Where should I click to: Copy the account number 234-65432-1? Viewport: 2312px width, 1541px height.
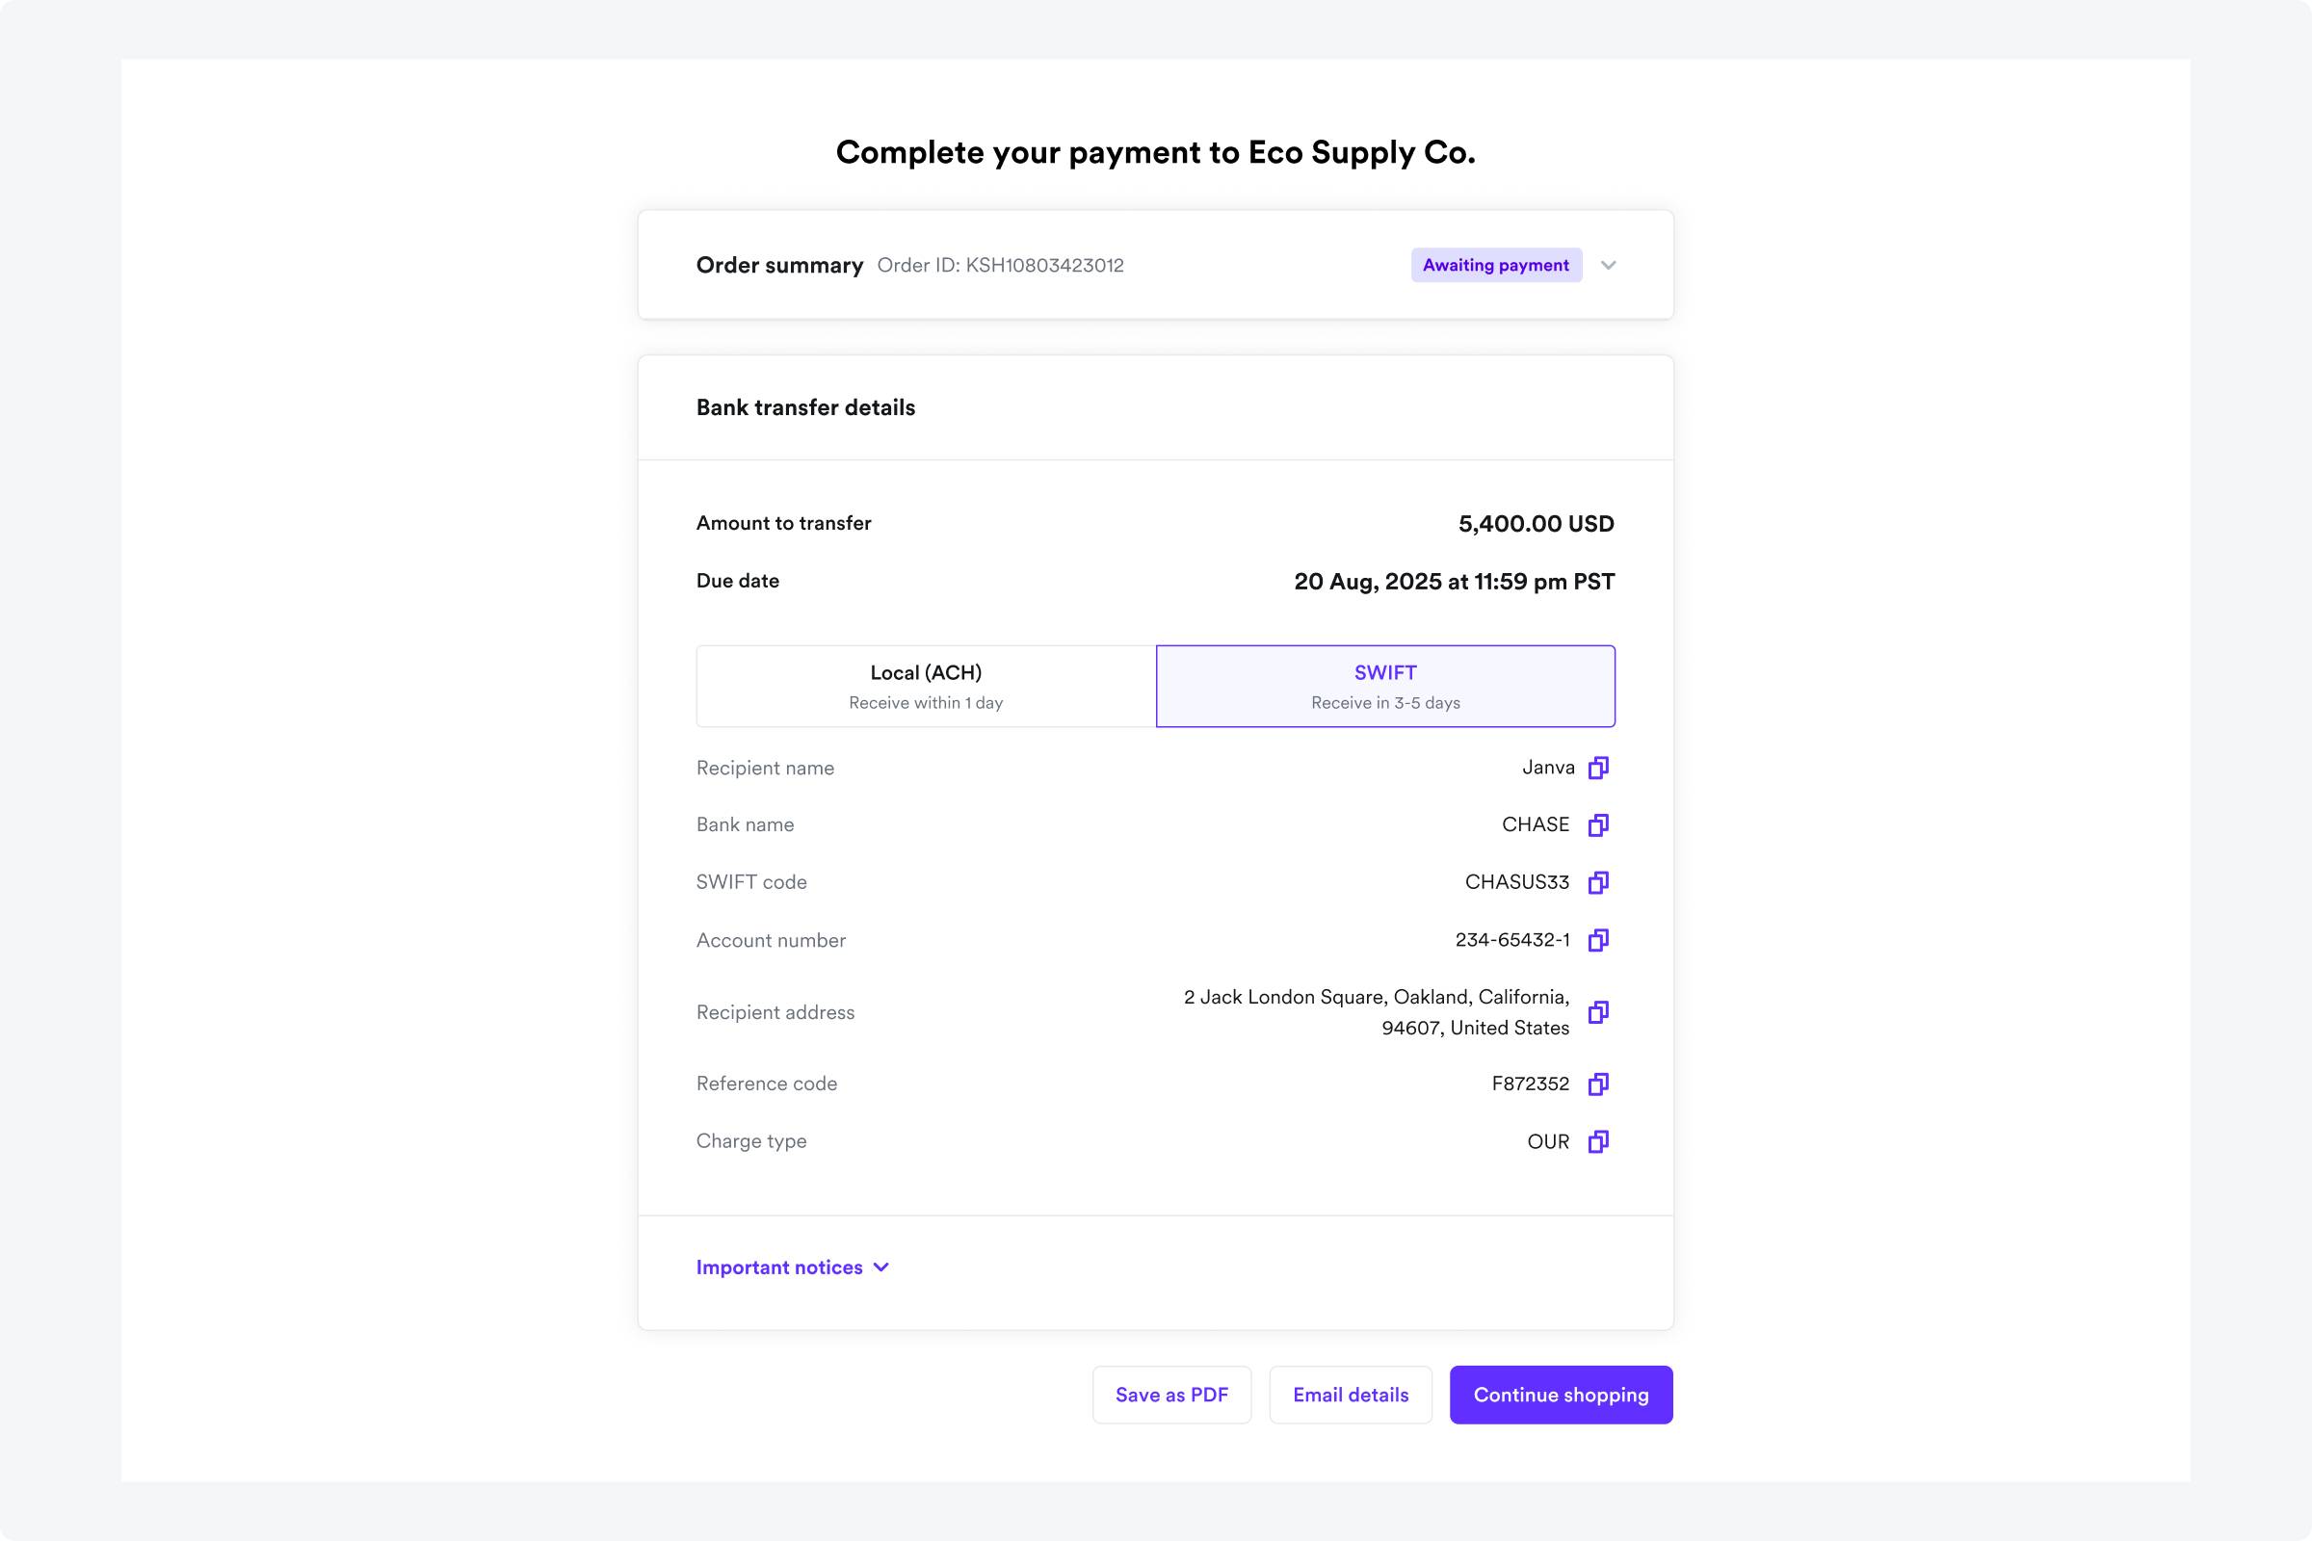[1599, 940]
